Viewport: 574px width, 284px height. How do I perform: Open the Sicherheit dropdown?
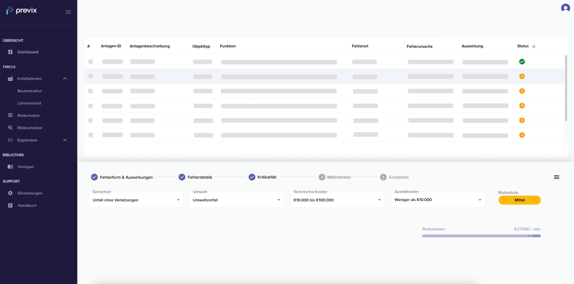click(x=136, y=200)
